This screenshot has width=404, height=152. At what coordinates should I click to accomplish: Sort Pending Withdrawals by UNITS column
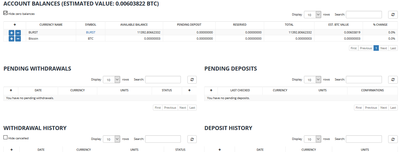124,90
